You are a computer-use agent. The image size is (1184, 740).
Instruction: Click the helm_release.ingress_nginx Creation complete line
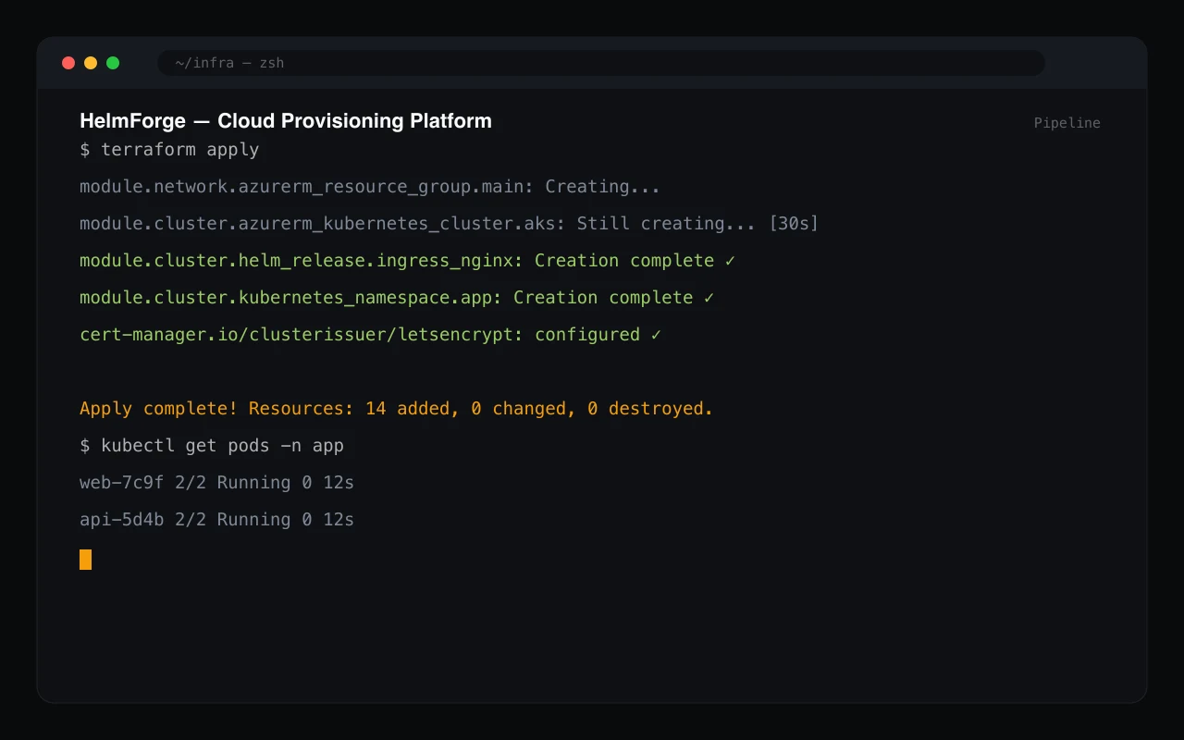(407, 261)
